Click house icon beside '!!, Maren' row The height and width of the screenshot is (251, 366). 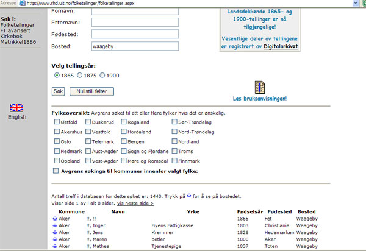point(55,239)
